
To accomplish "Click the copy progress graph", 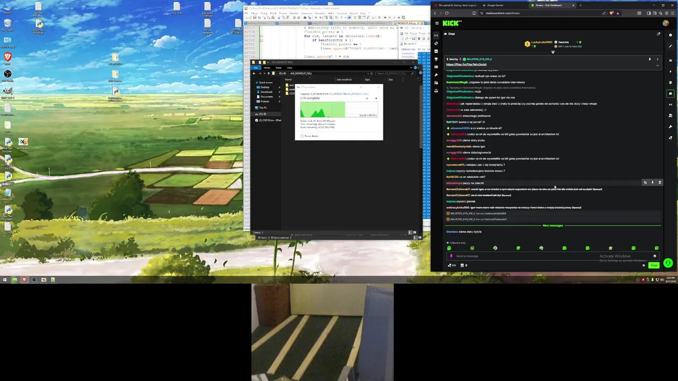I will tap(339, 110).
